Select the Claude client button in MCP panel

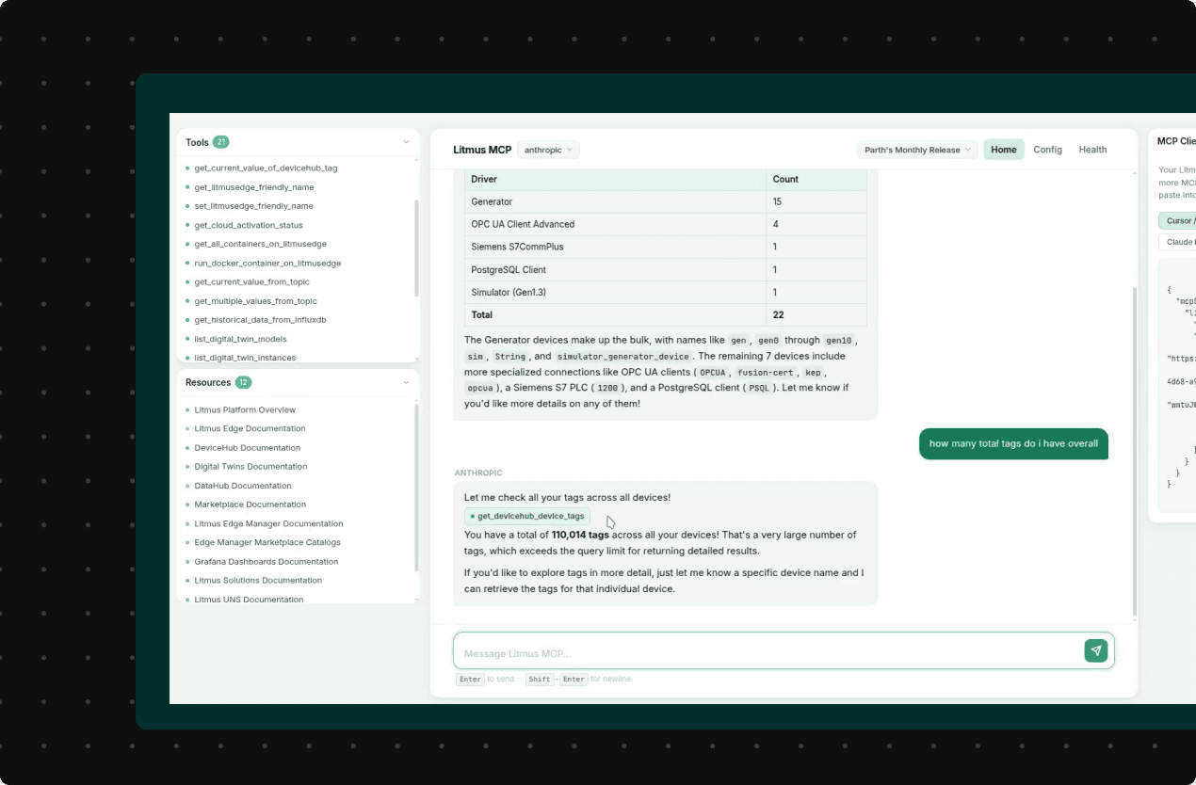coord(1179,242)
